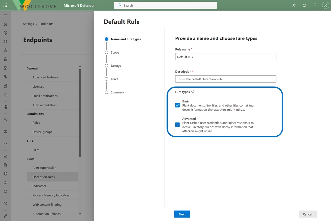Select the Scope wizard step
The height and width of the screenshot is (221, 331).
click(115, 52)
